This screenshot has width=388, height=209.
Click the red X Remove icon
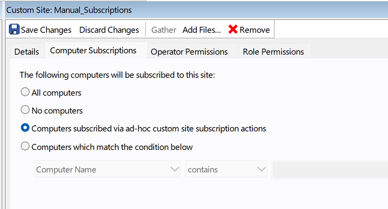click(233, 29)
